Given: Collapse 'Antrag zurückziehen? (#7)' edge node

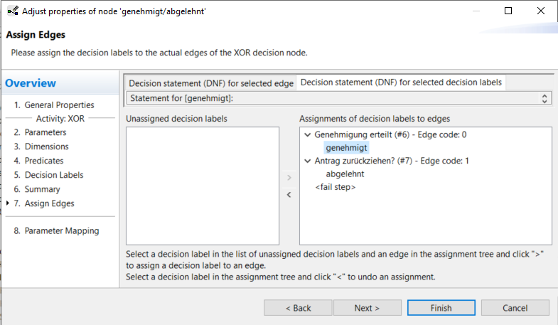Looking at the screenshot, I should tap(308, 161).
